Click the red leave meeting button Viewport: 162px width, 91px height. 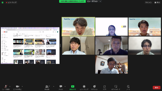coord(156,88)
